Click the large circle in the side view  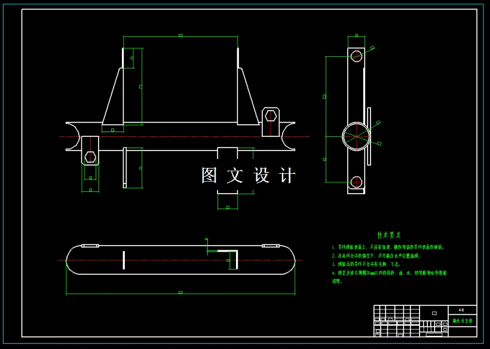click(x=356, y=136)
